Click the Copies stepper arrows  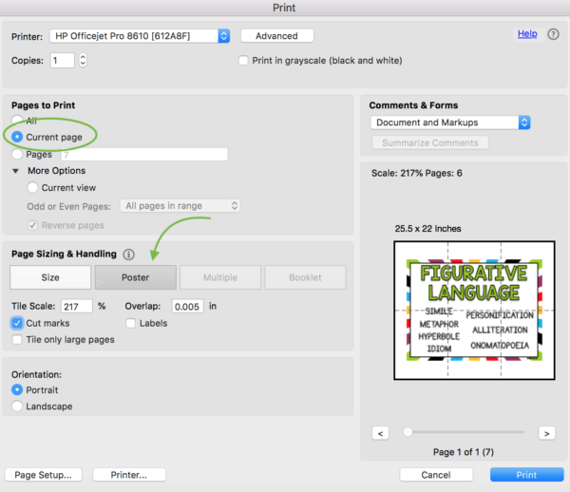[x=83, y=60]
